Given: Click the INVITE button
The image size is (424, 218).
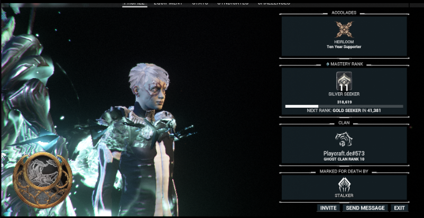Looking at the screenshot, I should point(328,208).
